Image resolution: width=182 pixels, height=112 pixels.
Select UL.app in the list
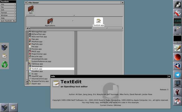[x=51, y=74]
